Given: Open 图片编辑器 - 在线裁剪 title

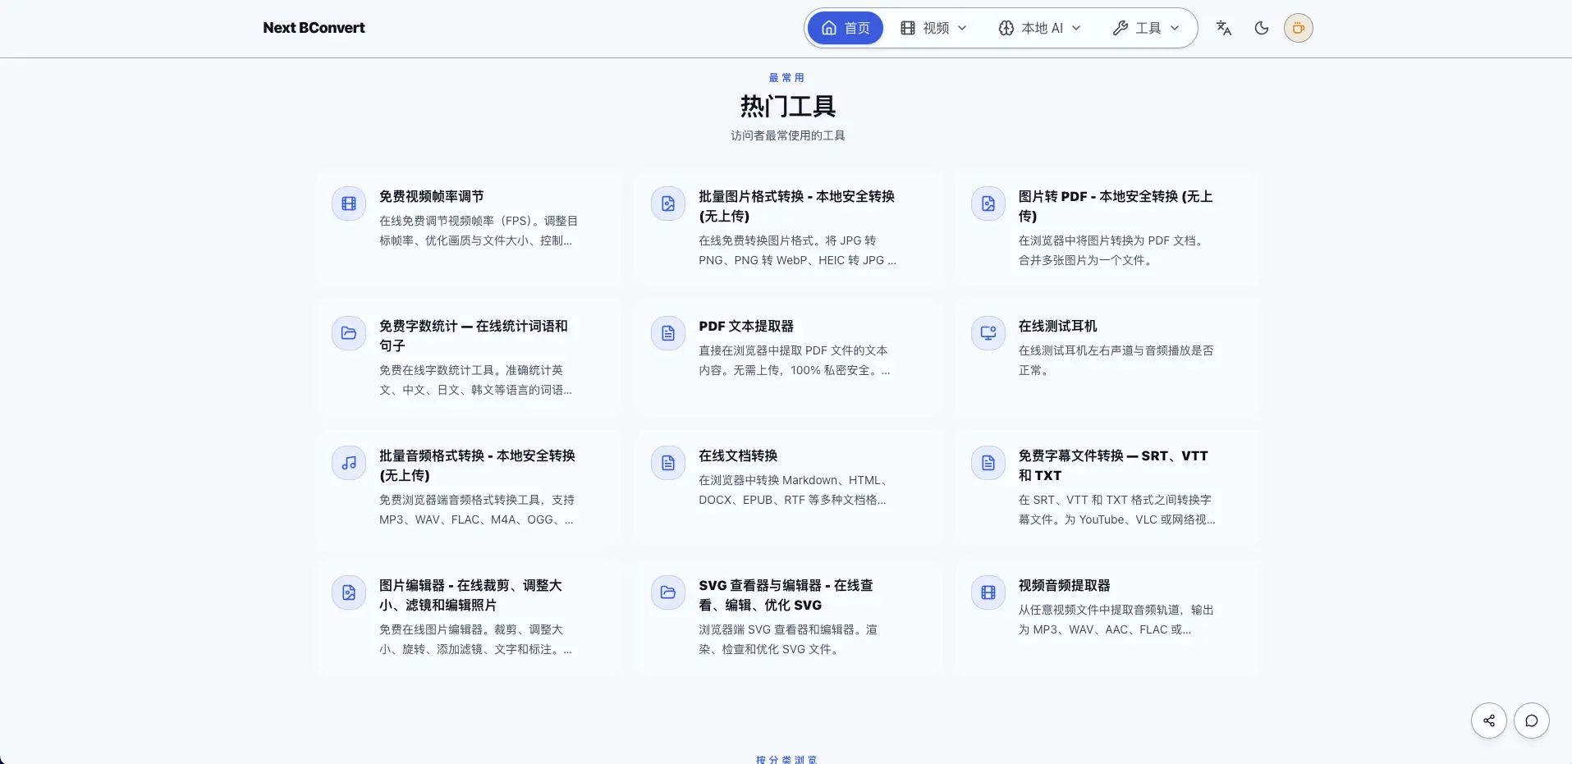Looking at the screenshot, I should pyautogui.click(x=470, y=595).
